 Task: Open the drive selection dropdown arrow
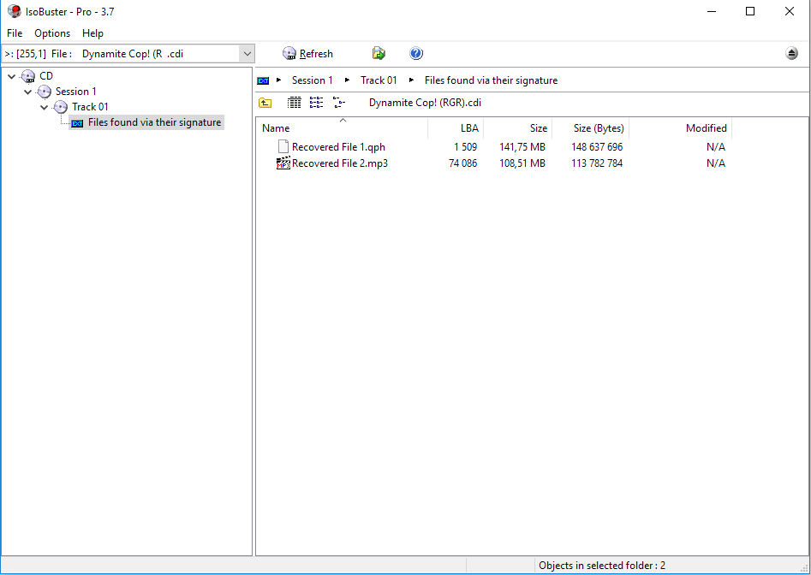247,54
